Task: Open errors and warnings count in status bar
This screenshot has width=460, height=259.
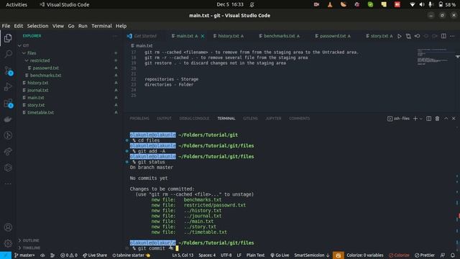Action: point(69,255)
